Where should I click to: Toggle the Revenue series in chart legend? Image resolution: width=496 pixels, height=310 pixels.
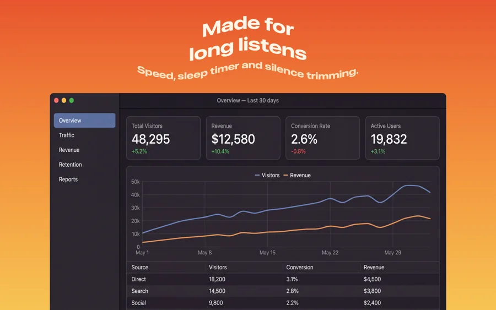(x=297, y=175)
